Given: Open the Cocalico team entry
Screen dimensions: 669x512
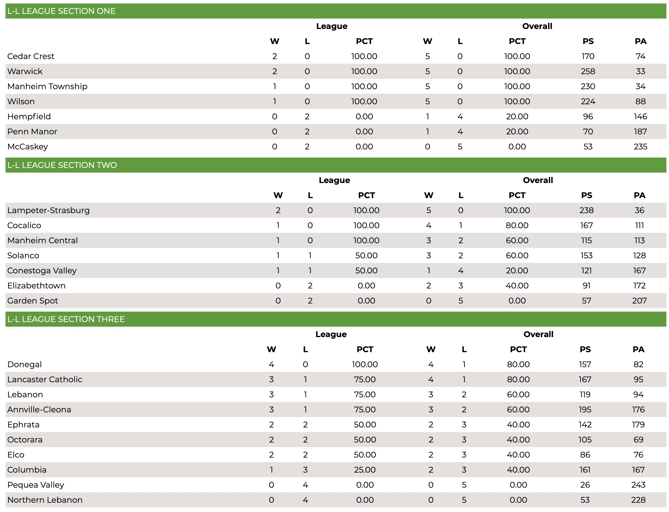Looking at the screenshot, I should pos(24,226).
